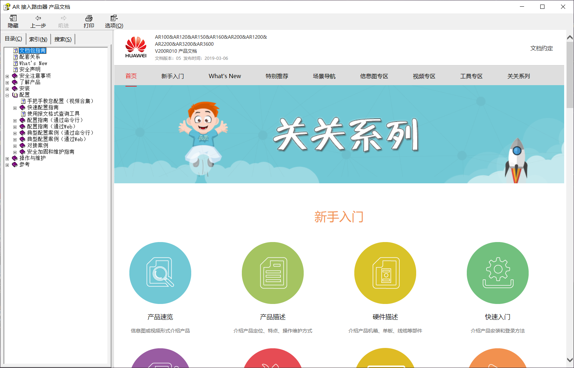Open the 产品描述 document circle icon
Viewport: 574px width, 368px height.
tap(273, 273)
